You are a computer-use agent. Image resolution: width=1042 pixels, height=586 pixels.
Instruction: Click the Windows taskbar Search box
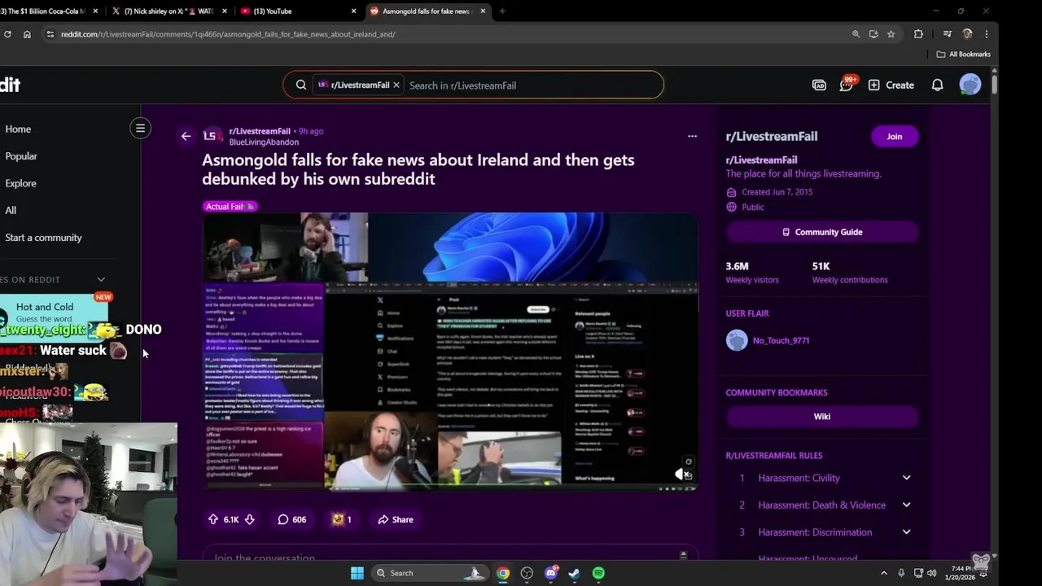(431, 573)
